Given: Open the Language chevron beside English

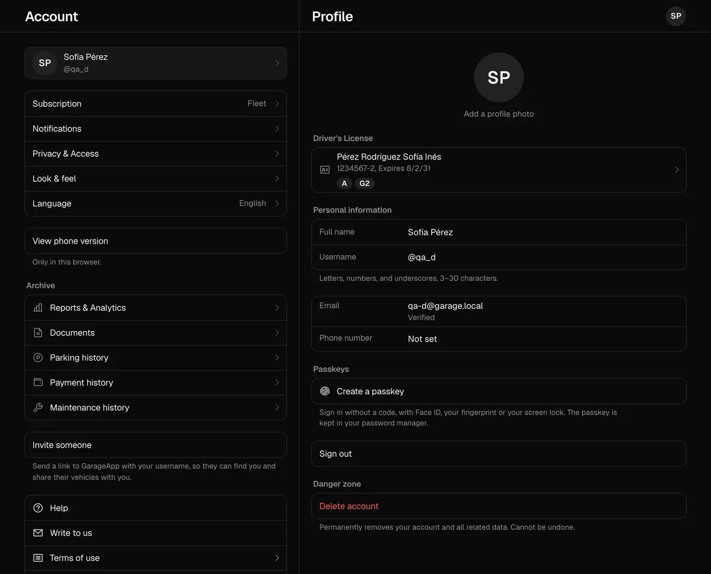Looking at the screenshot, I should tap(277, 203).
